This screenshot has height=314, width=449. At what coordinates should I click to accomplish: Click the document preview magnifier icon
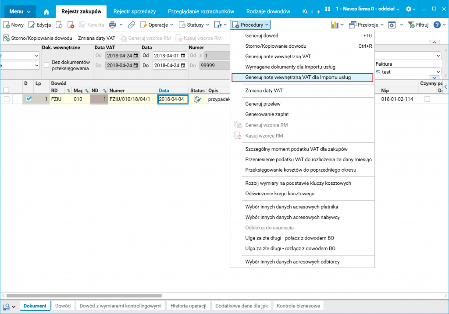point(59,25)
